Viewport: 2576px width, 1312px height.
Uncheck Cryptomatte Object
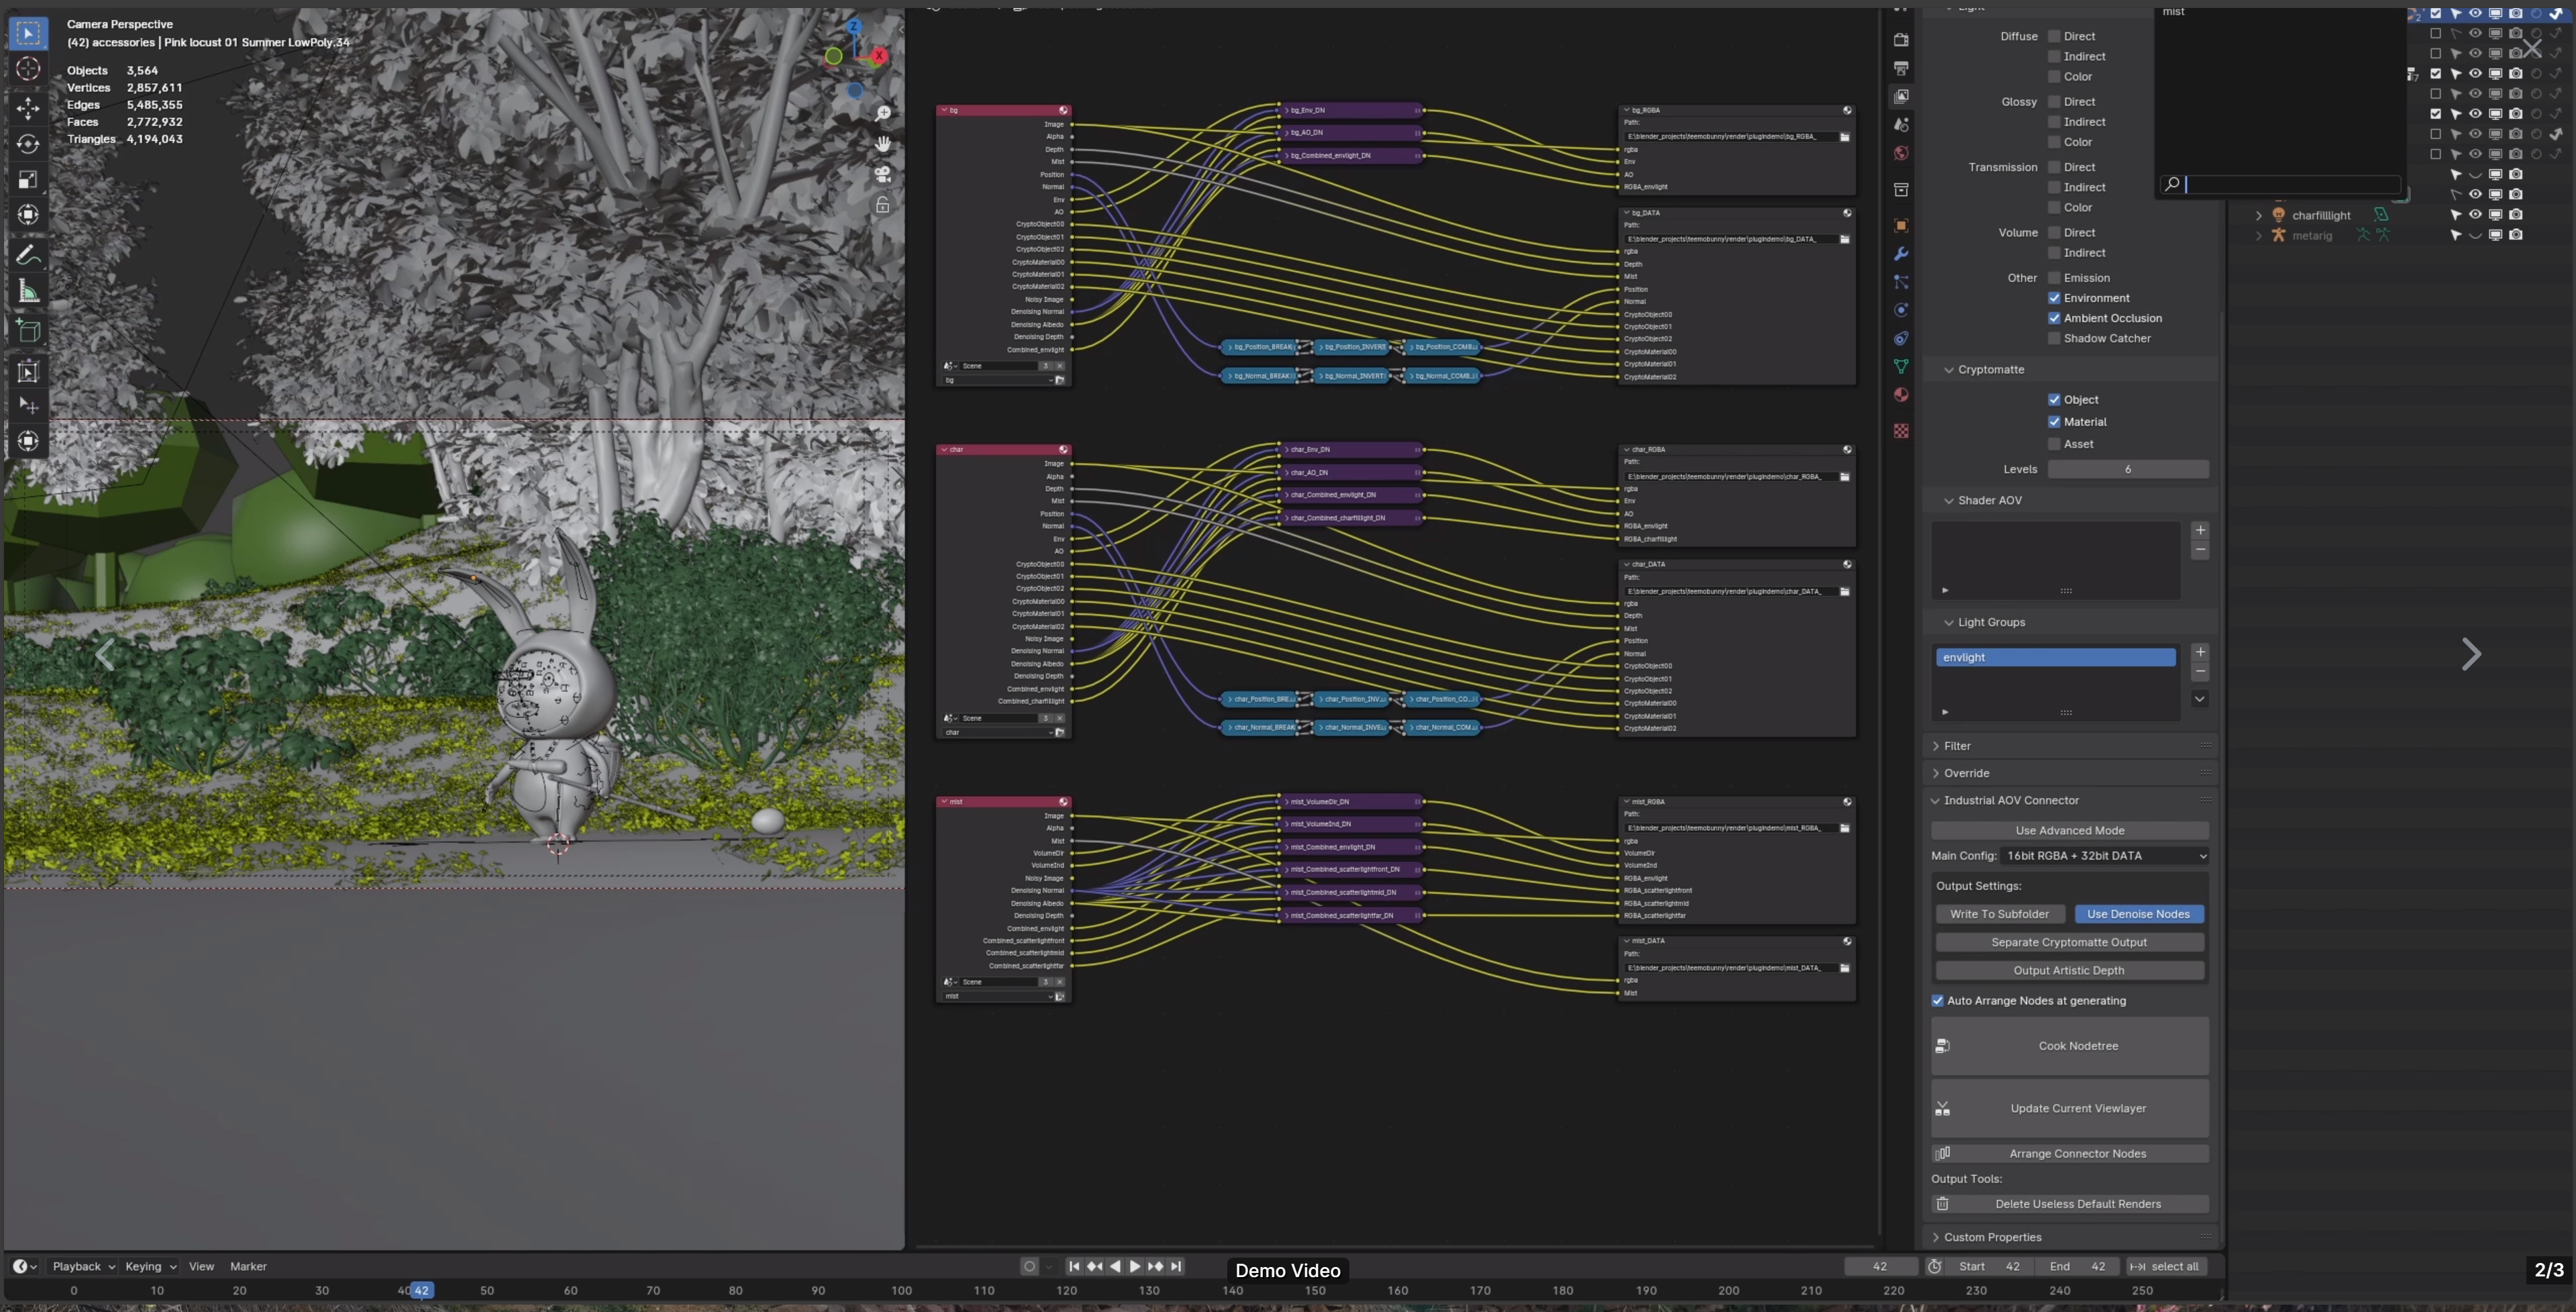coord(2054,400)
